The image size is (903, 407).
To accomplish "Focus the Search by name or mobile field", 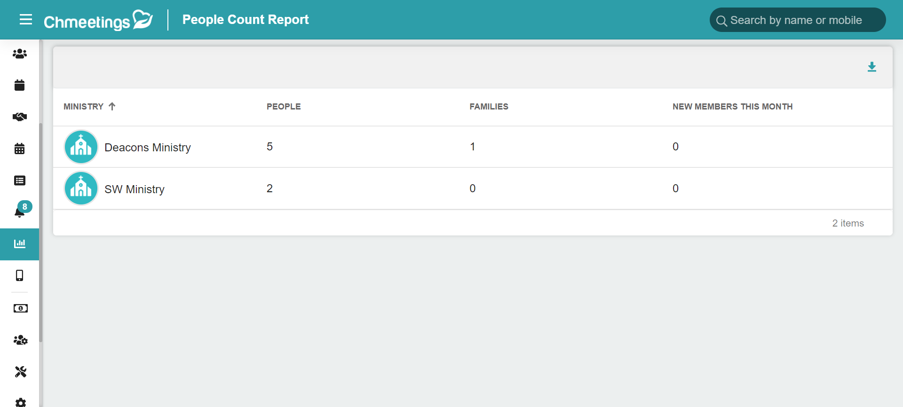I will [798, 20].
